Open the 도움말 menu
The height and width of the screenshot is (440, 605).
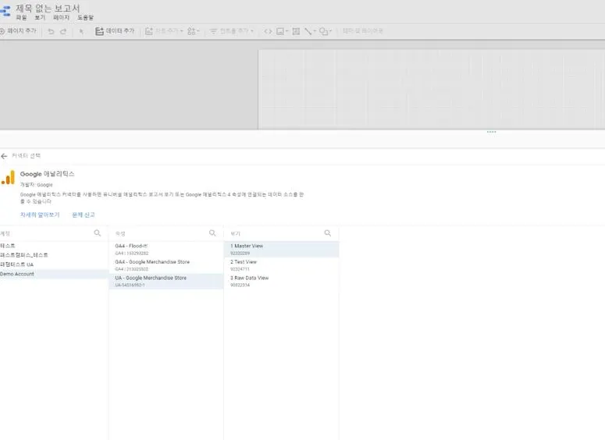tap(85, 18)
